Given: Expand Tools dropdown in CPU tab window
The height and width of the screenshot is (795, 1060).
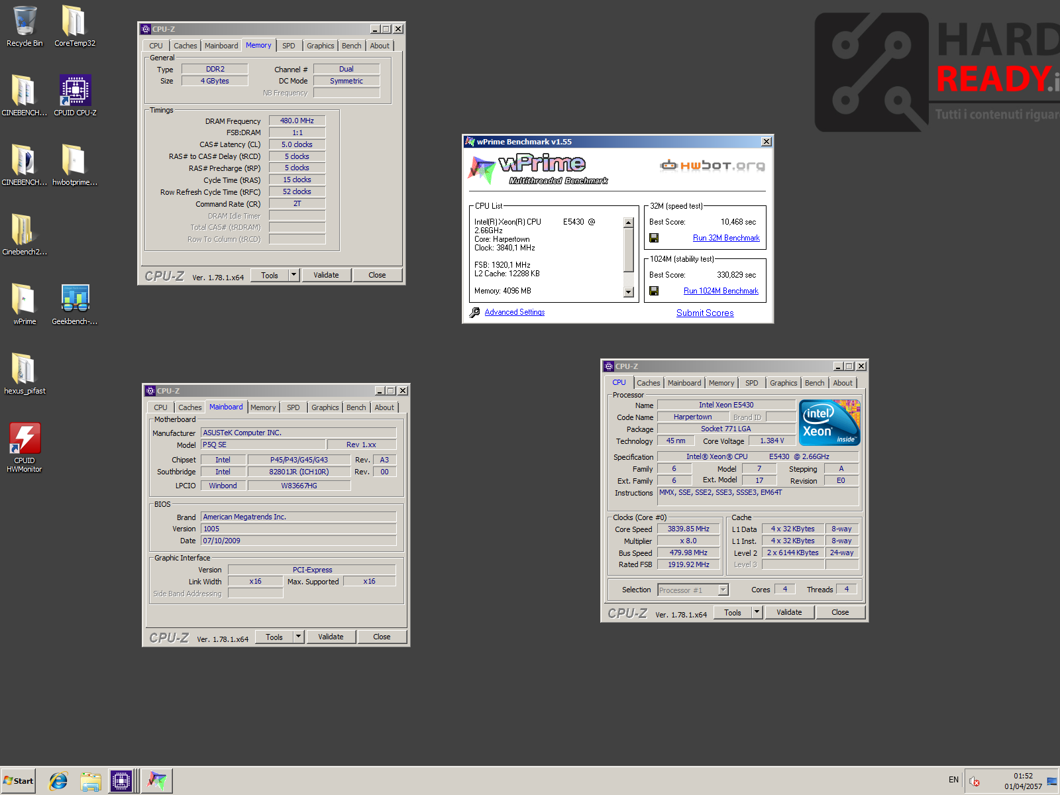Looking at the screenshot, I should (757, 612).
